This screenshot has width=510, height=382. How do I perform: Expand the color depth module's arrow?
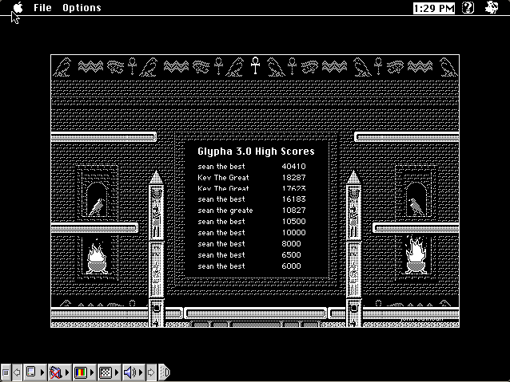pos(92,372)
